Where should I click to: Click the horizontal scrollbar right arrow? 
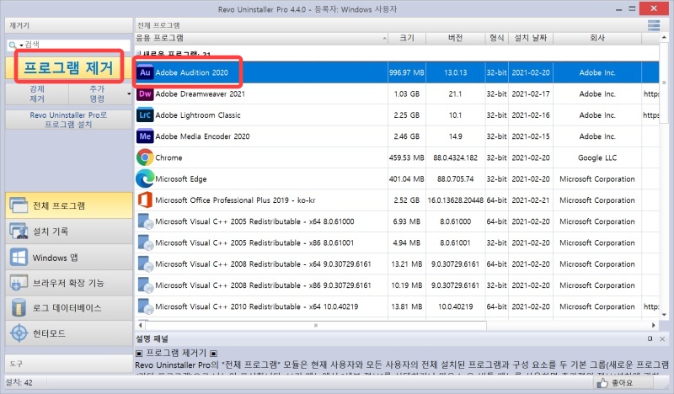[654, 325]
